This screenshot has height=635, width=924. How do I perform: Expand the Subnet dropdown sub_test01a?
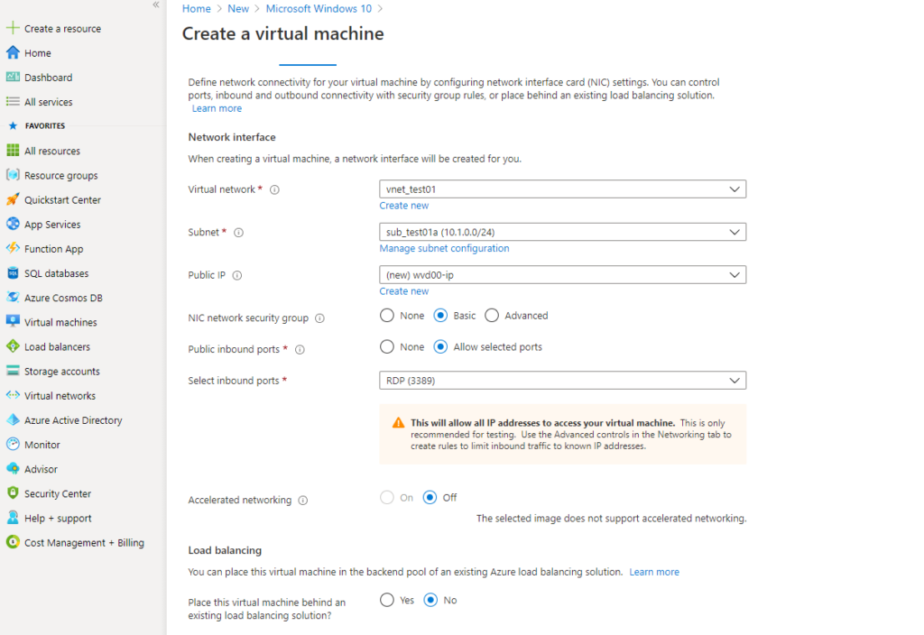pyautogui.click(x=563, y=232)
